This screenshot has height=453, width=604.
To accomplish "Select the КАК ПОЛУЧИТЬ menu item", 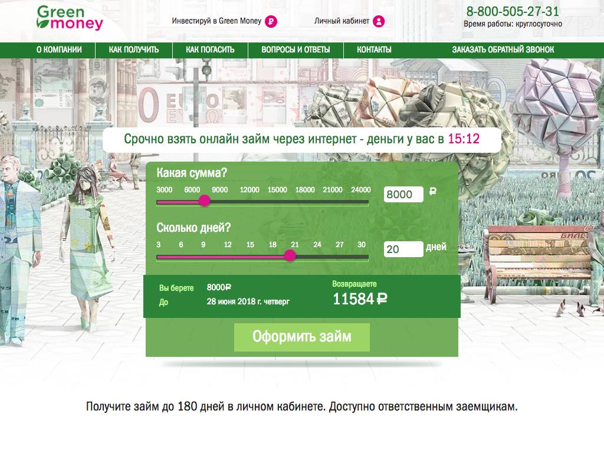I will coord(134,50).
